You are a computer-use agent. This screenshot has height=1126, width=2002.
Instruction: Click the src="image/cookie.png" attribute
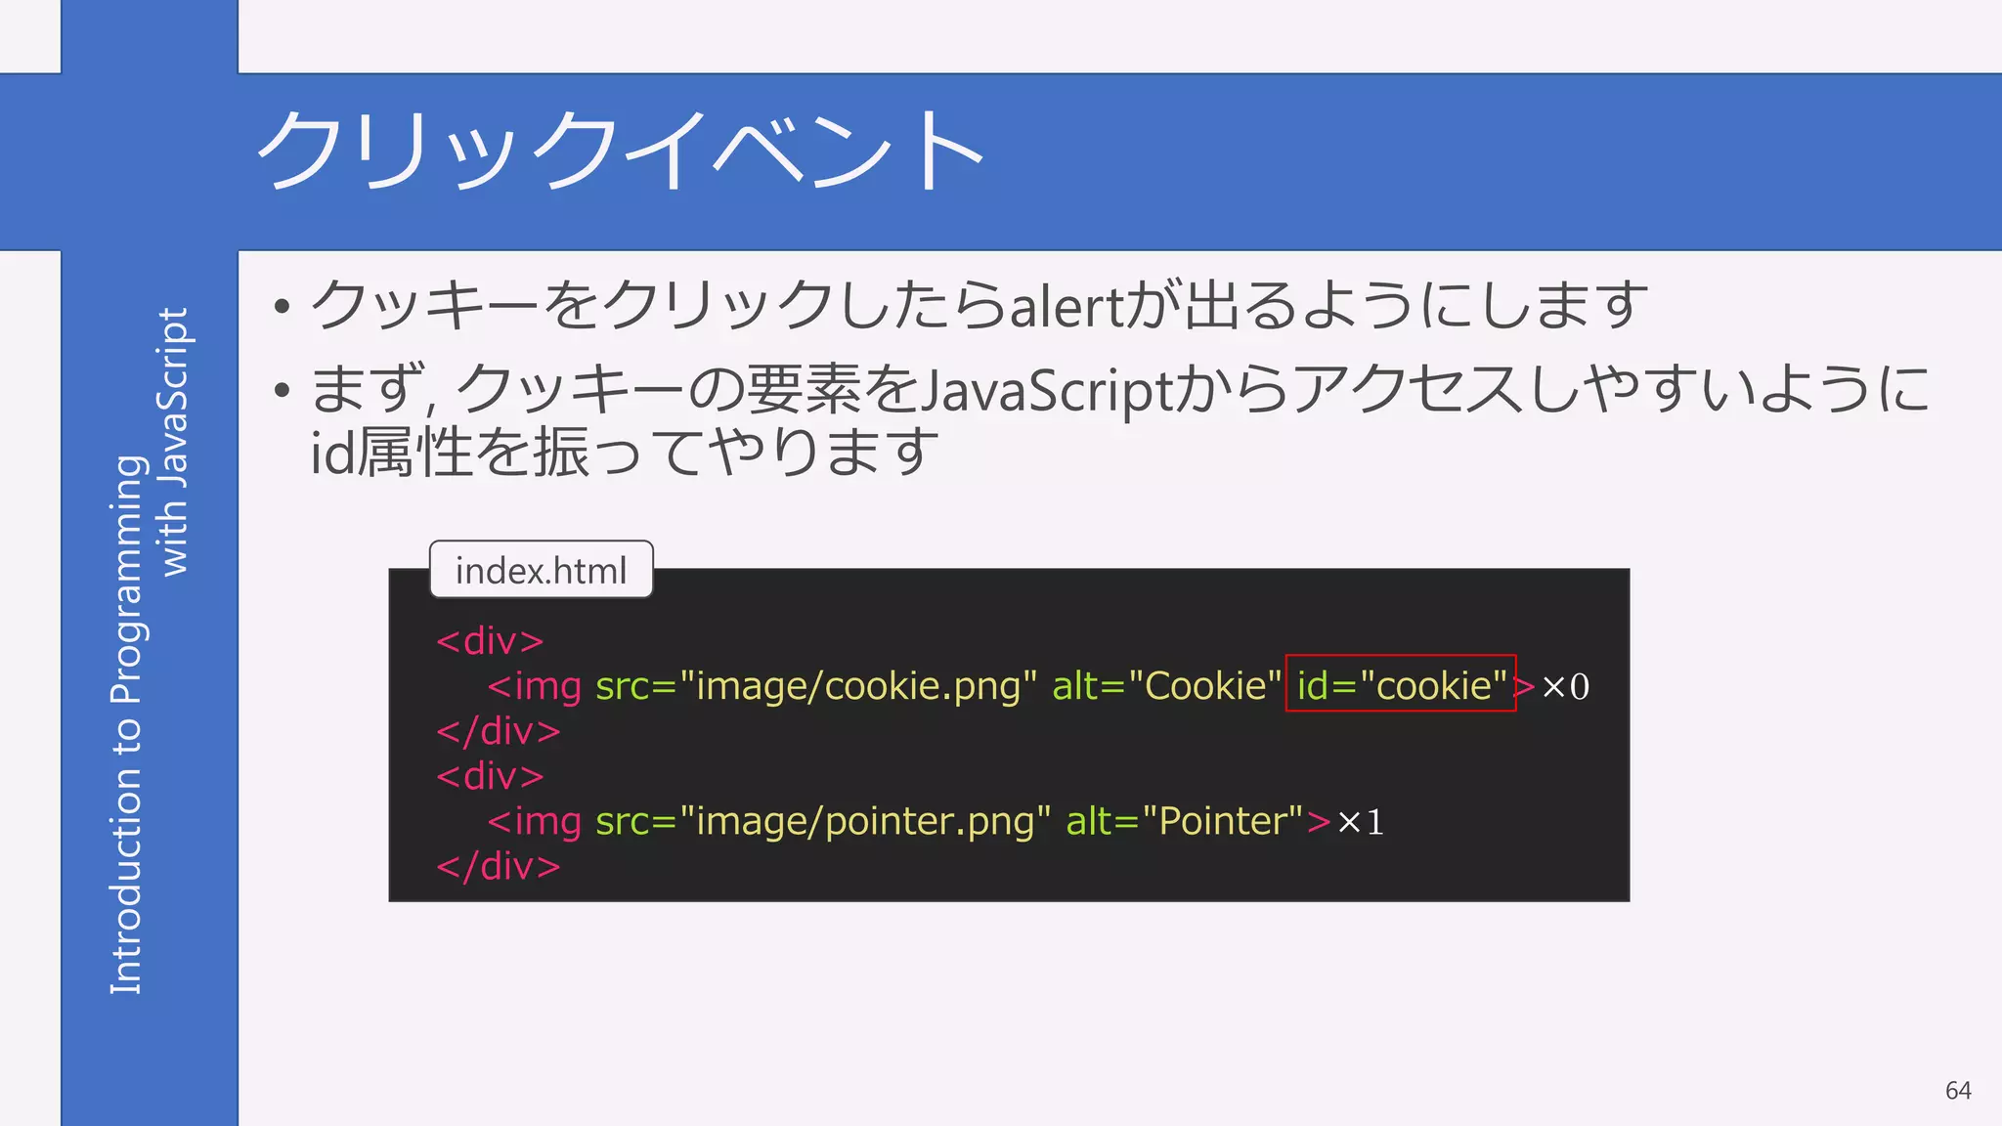(815, 687)
